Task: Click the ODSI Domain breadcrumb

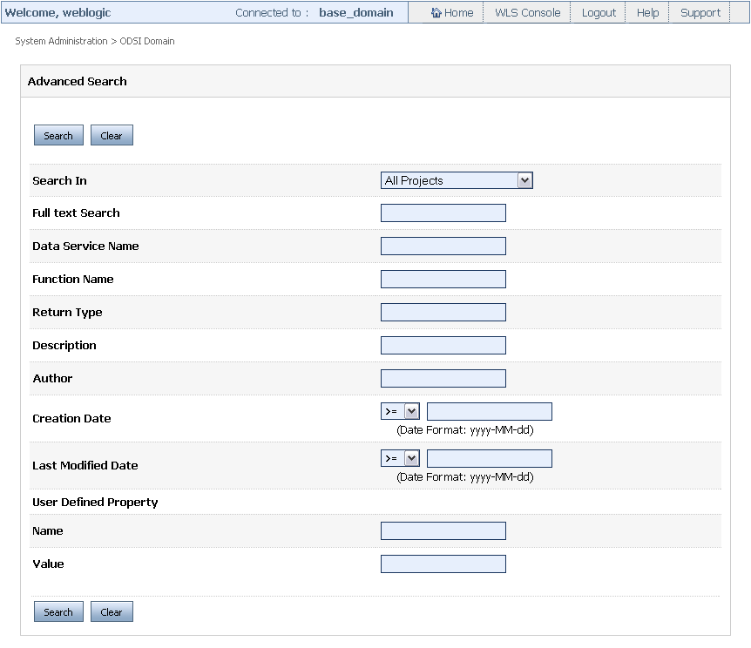Action: tap(147, 41)
